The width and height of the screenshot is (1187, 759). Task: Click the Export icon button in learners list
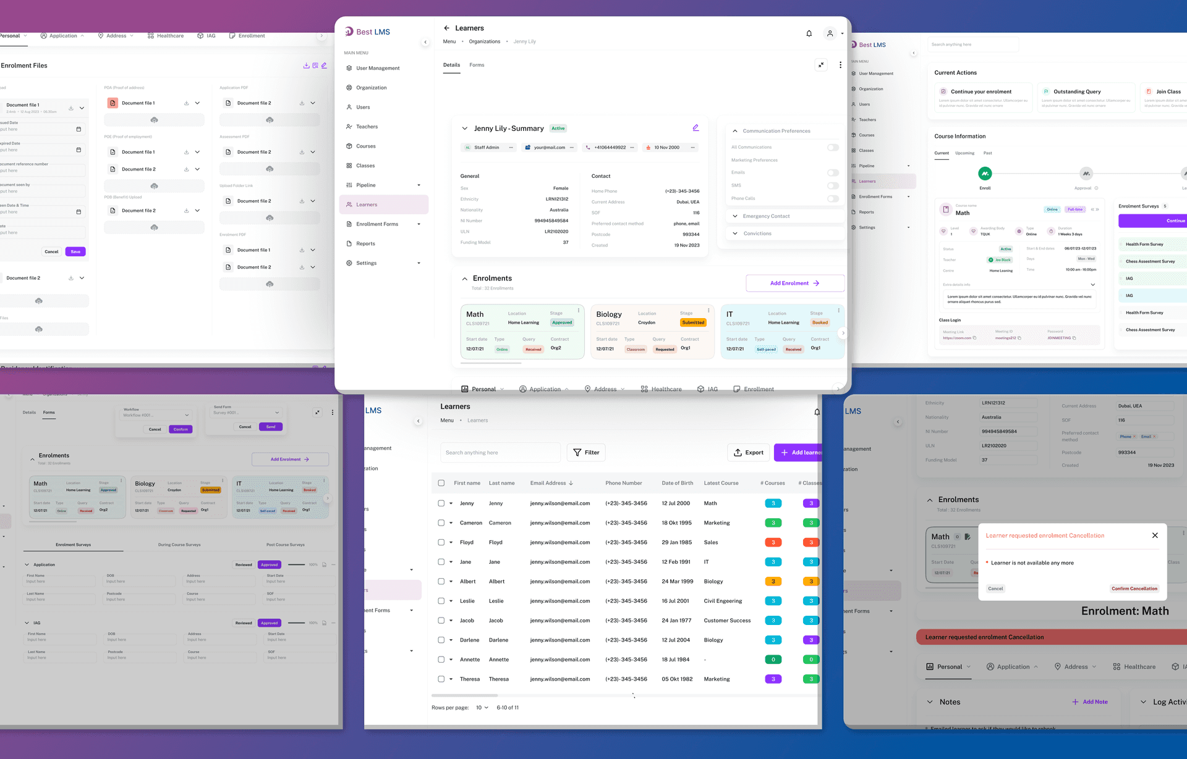[x=748, y=453]
